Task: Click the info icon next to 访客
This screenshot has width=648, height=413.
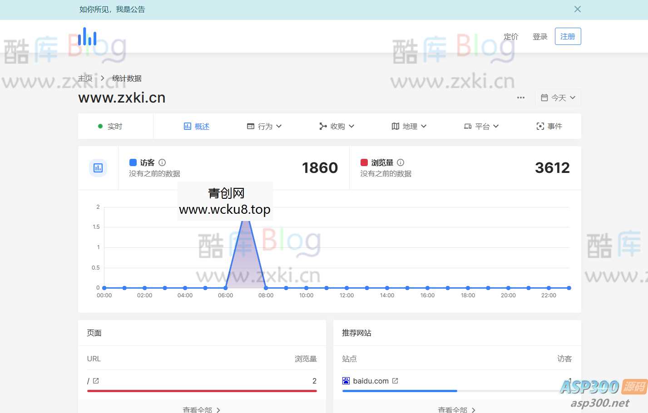Action: tap(162, 162)
